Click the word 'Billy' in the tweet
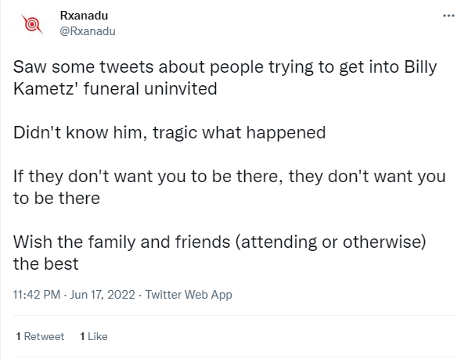The width and height of the screenshot is (468, 362). pyautogui.click(x=420, y=67)
